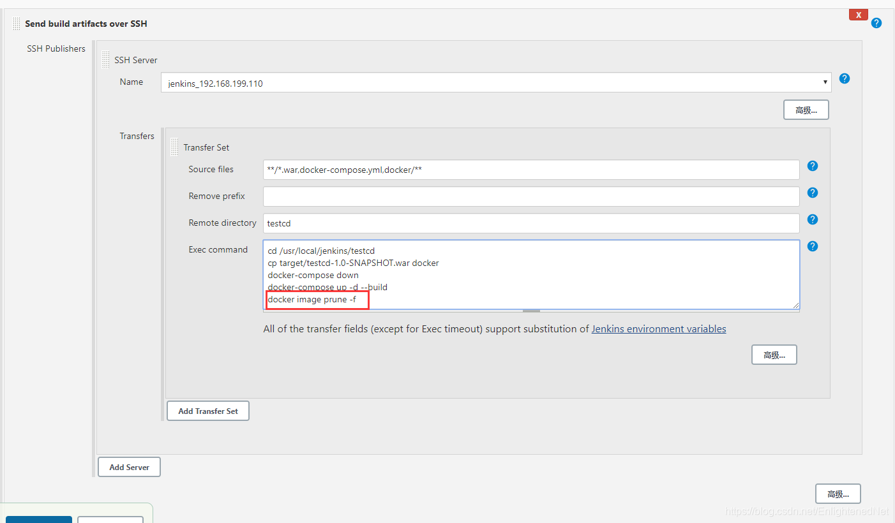This screenshot has height=523, width=895.
Task: Expand 高级 options under SSH server name
Action: point(806,110)
